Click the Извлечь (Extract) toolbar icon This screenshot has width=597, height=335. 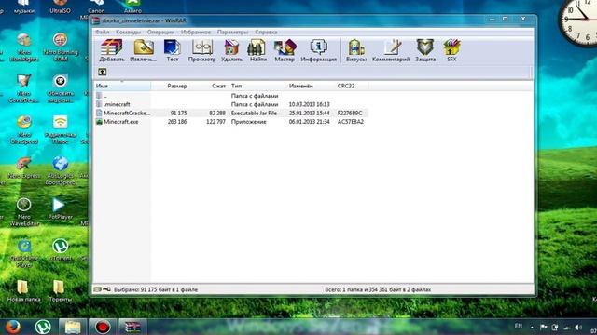pos(143,51)
